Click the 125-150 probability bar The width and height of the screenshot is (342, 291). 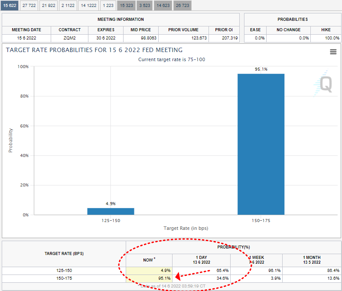coord(111,211)
